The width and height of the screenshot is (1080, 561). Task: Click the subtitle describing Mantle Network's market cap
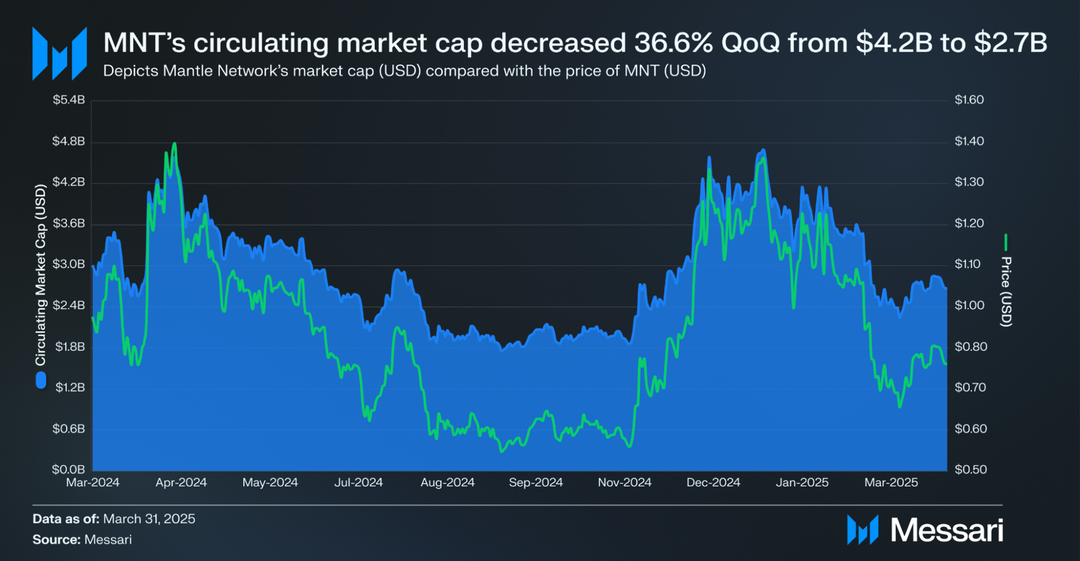click(404, 71)
